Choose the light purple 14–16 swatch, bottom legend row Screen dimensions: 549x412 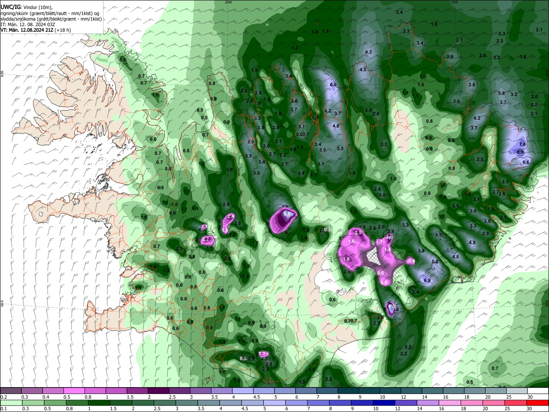[x=428, y=403]
